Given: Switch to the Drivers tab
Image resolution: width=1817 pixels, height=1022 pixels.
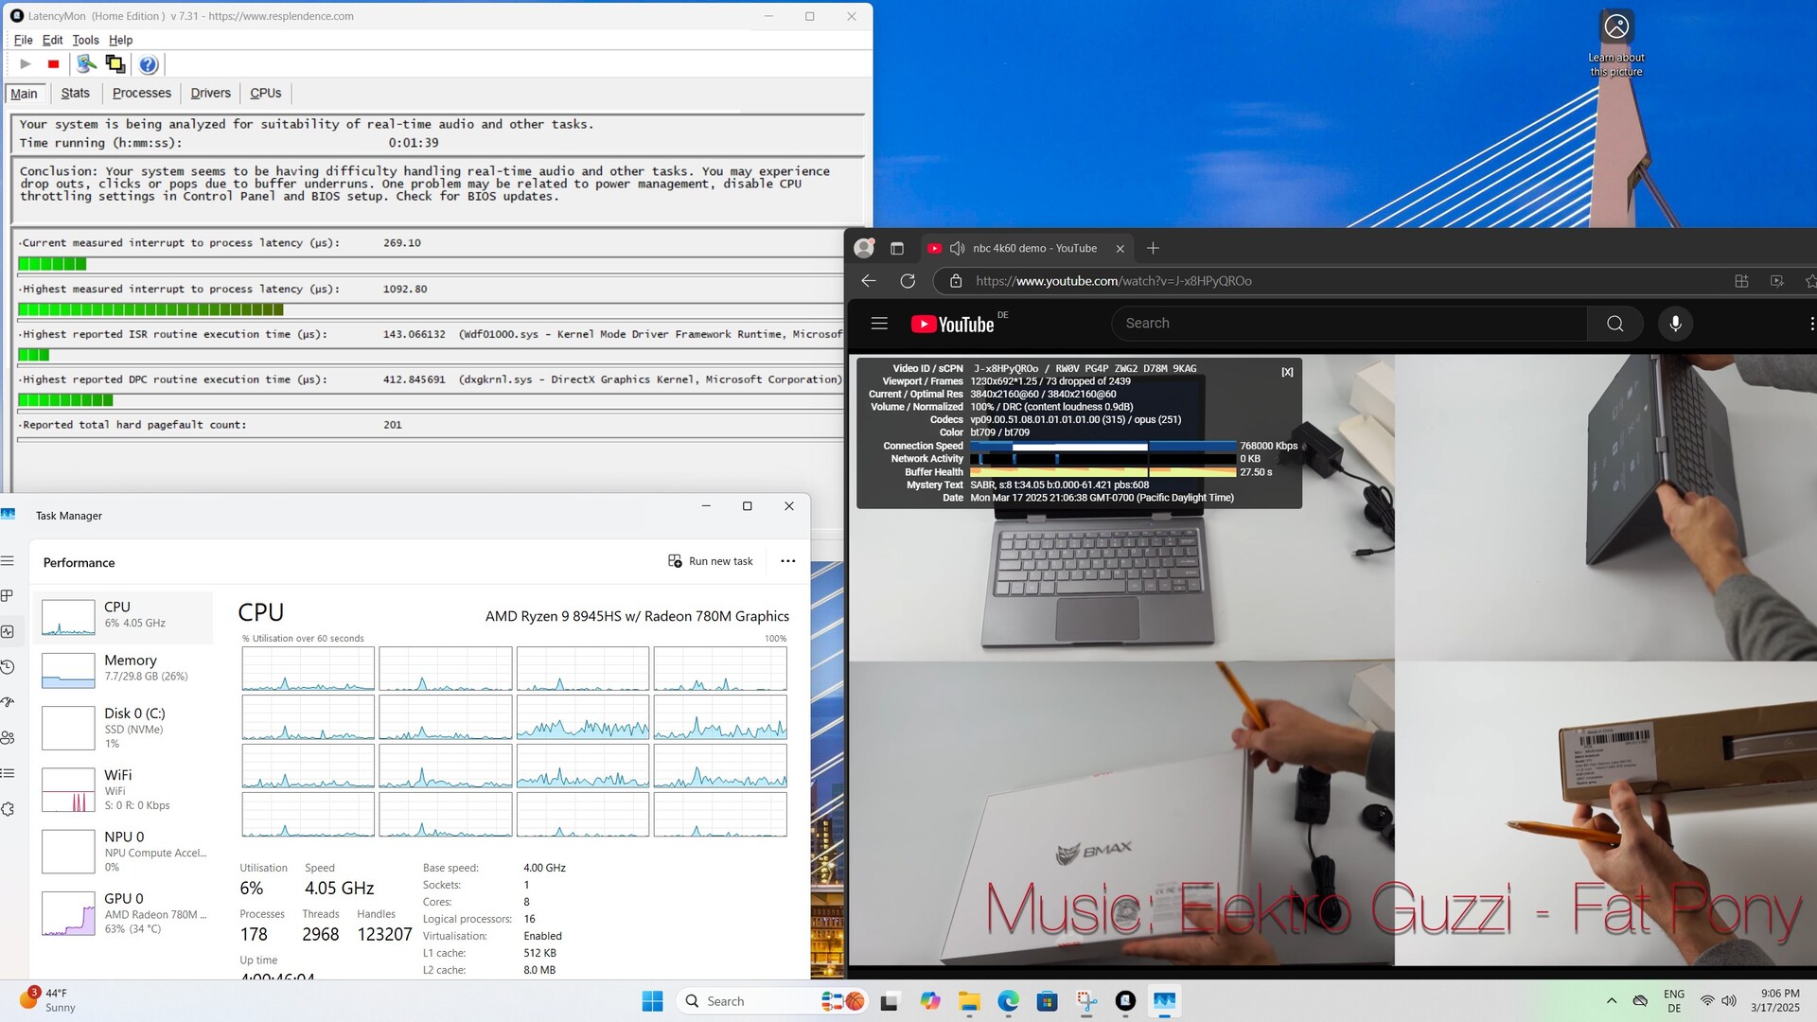Looking at the screenshot, I should (x=210, y=93).
